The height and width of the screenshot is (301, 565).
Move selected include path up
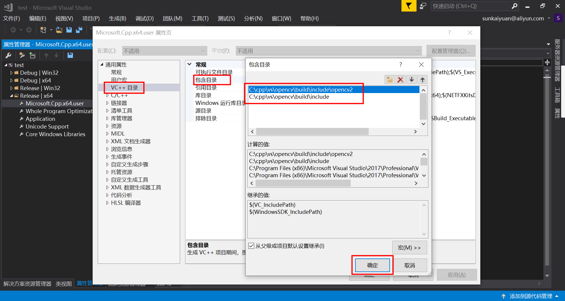click(422, 79)
